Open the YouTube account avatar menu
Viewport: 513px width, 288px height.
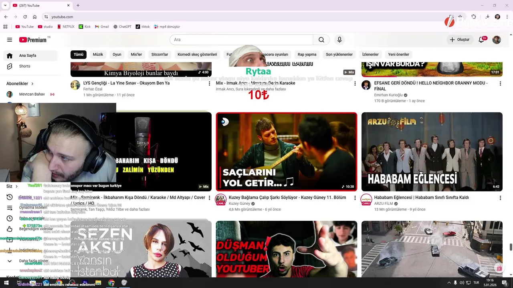click(x=497, y=40)
